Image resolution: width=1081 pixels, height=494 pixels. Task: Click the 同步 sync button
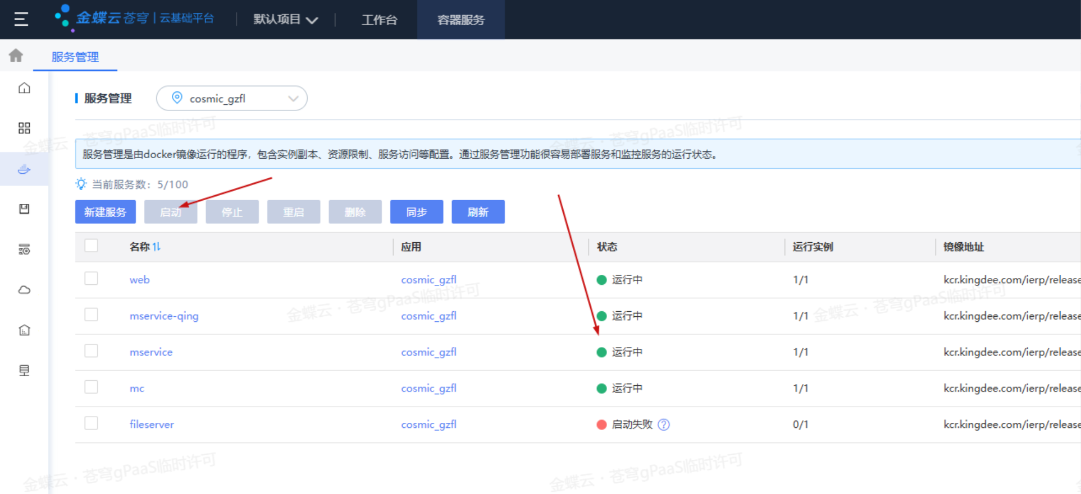pyautogui.click(x=416, y=212)
